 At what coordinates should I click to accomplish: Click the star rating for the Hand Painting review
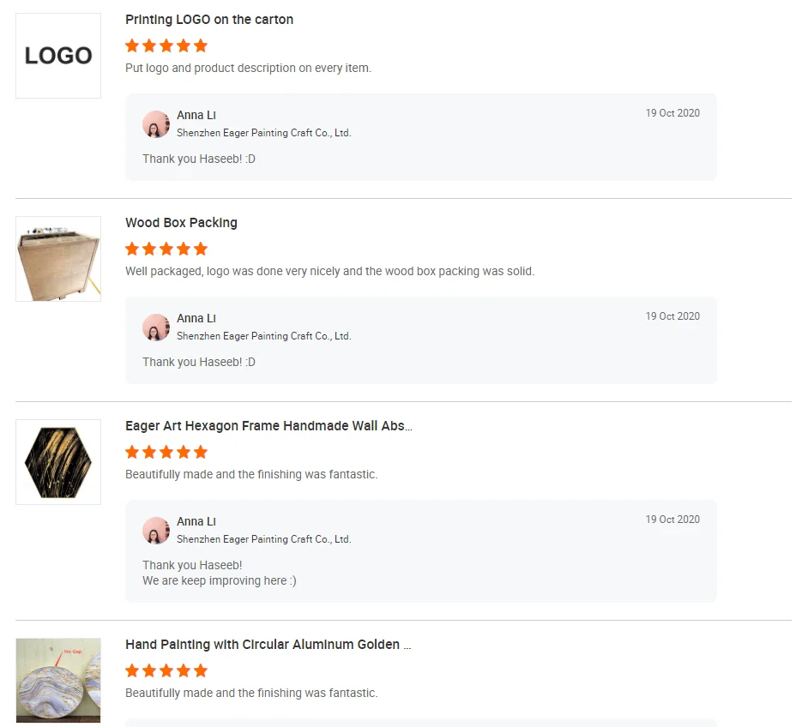(166, 670)
